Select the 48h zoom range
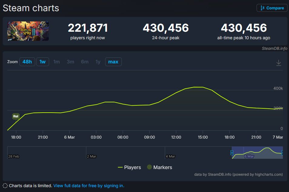The width and height of the screenshot is (289, 192). 27,62
